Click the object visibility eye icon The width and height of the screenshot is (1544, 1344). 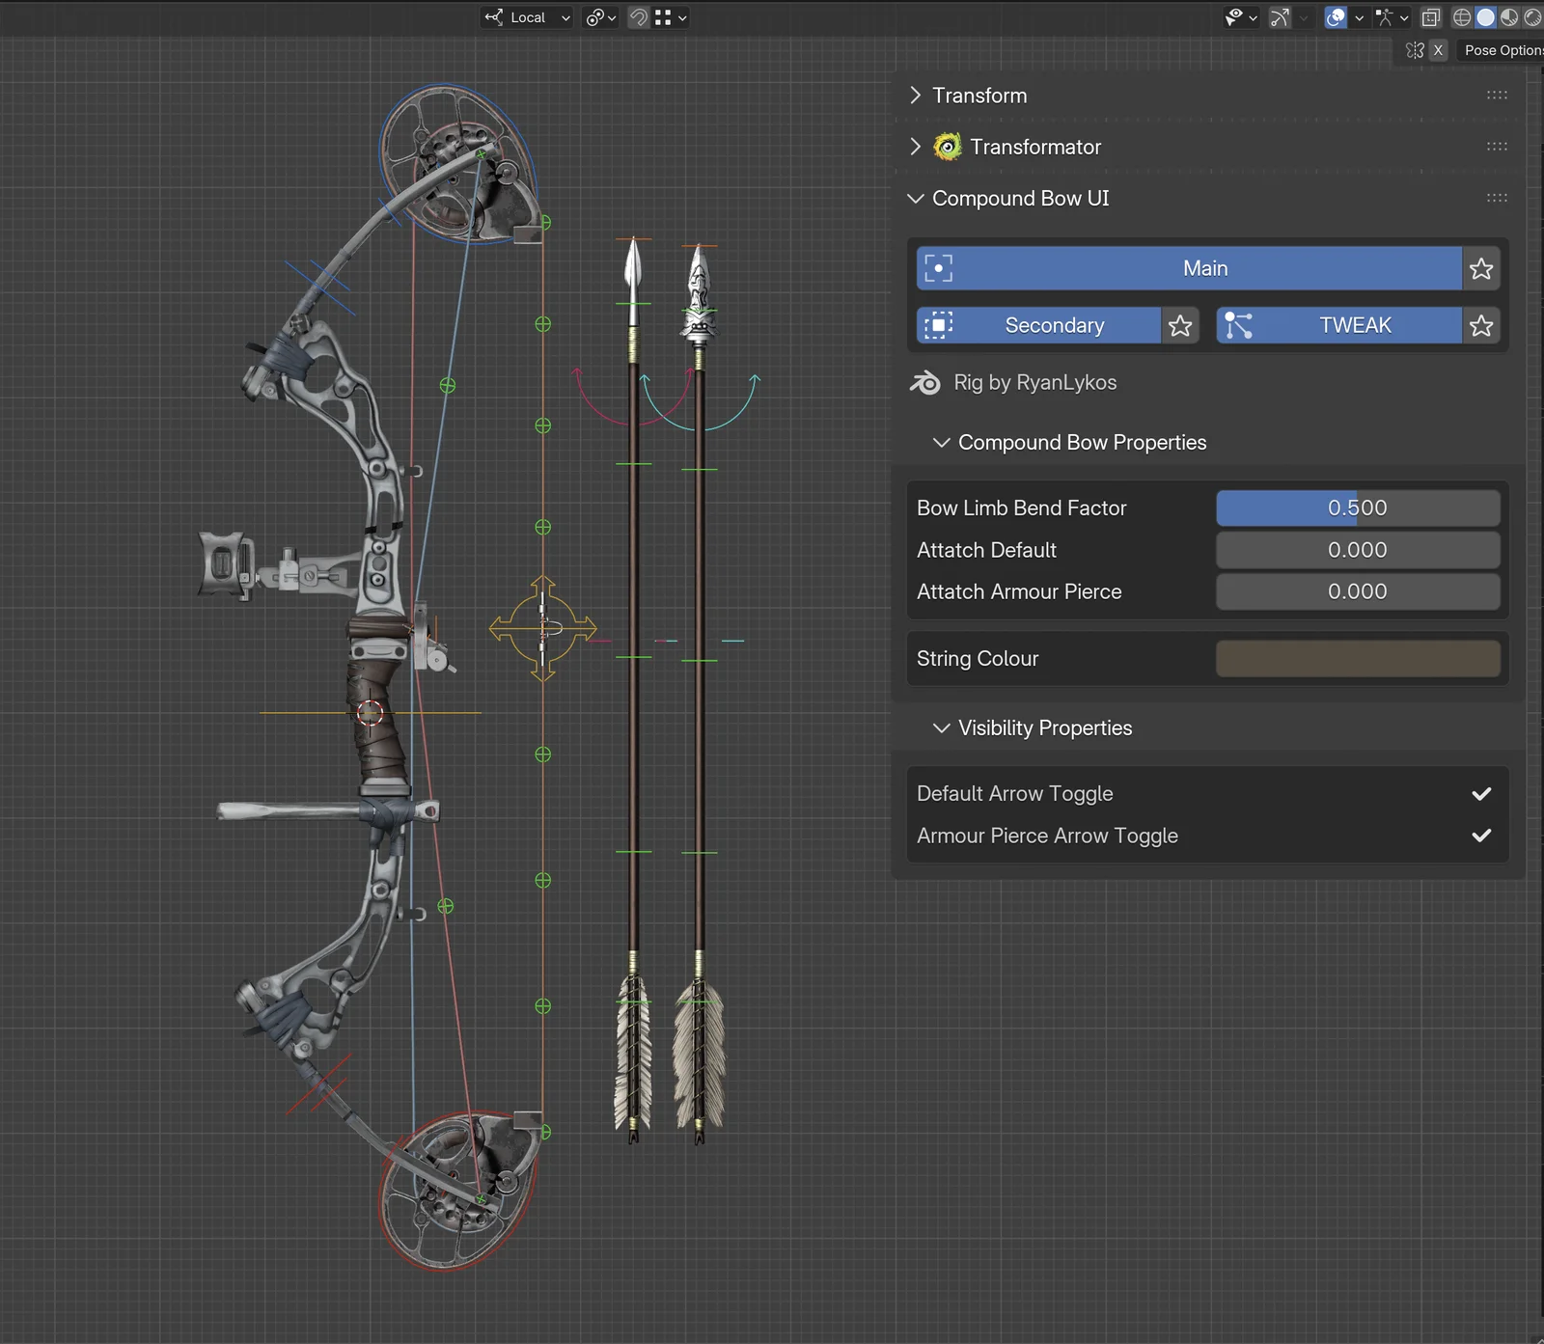[x=1237, y=17]
